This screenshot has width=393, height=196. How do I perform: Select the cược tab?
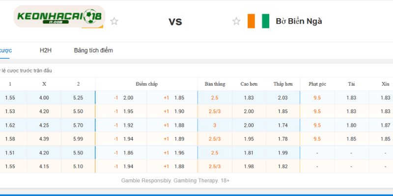coord(5,50)
